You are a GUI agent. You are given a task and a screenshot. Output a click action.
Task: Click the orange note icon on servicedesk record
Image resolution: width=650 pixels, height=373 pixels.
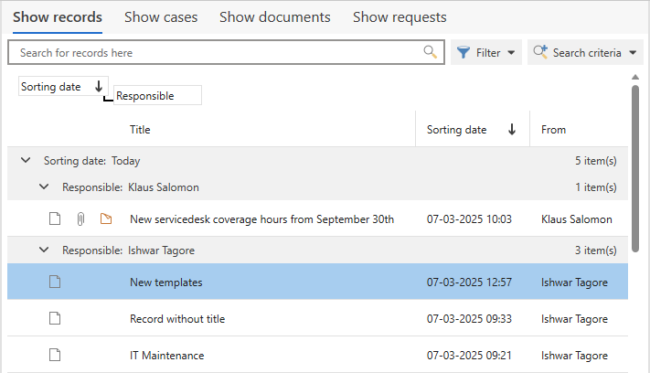(106, 219)
